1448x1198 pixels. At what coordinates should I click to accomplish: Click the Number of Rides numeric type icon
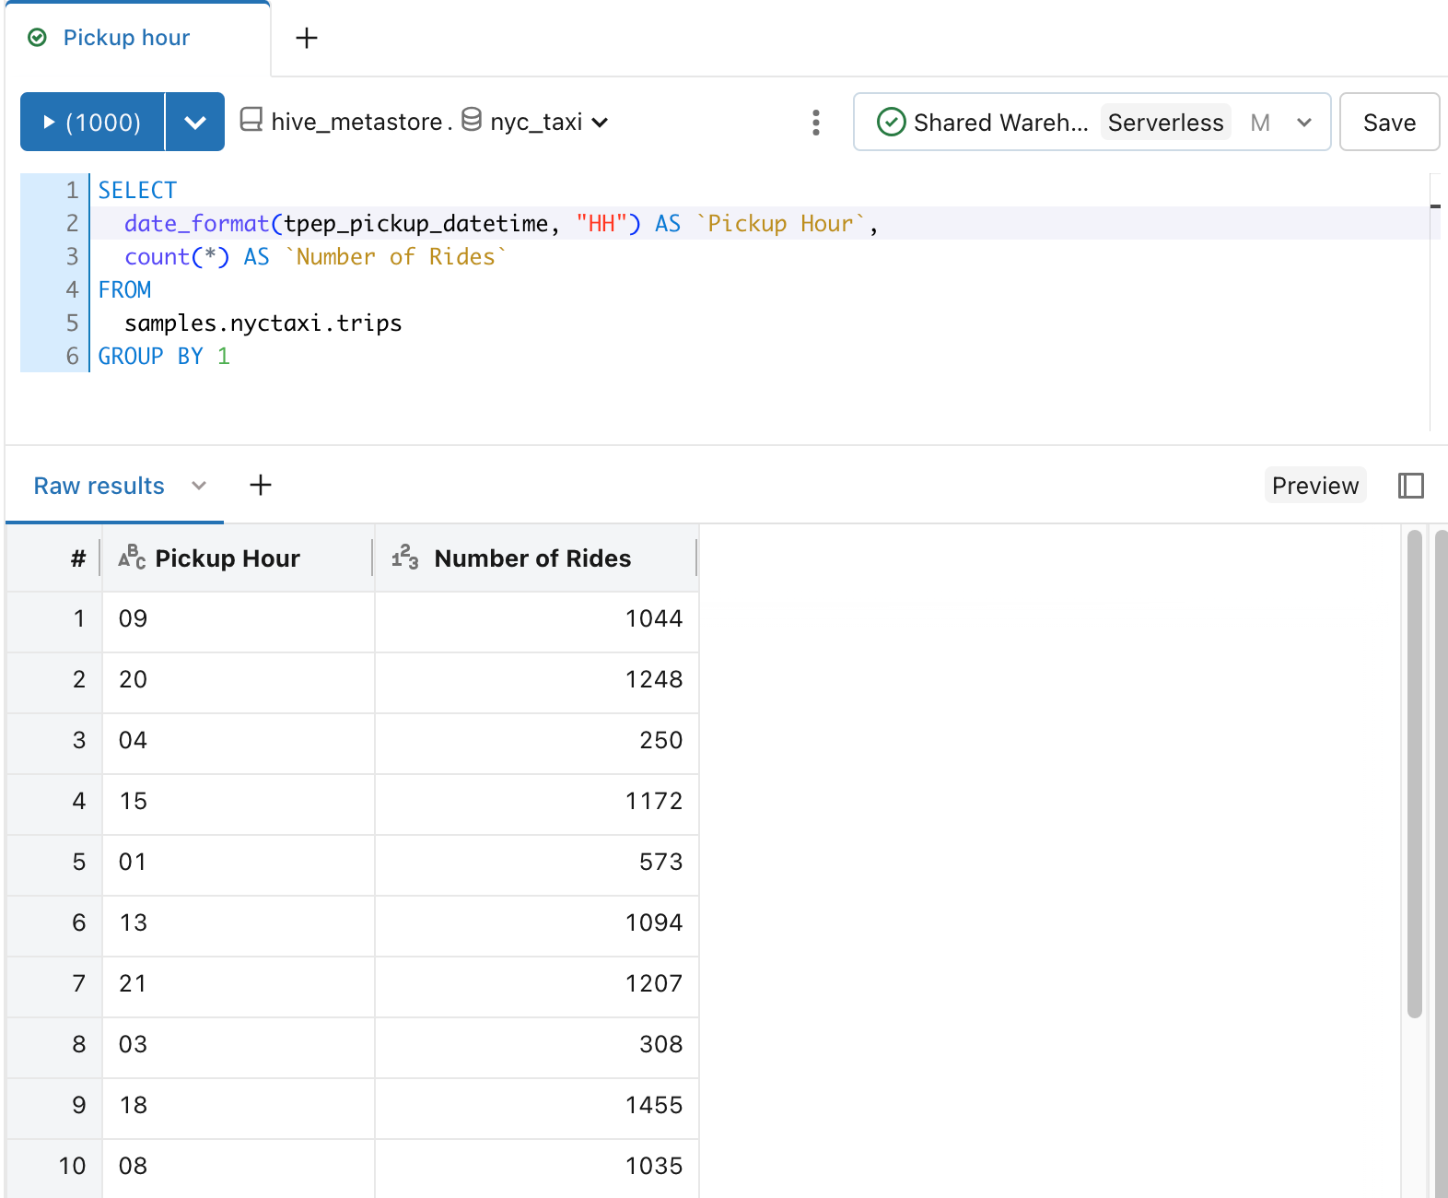[x=404, y=558]
